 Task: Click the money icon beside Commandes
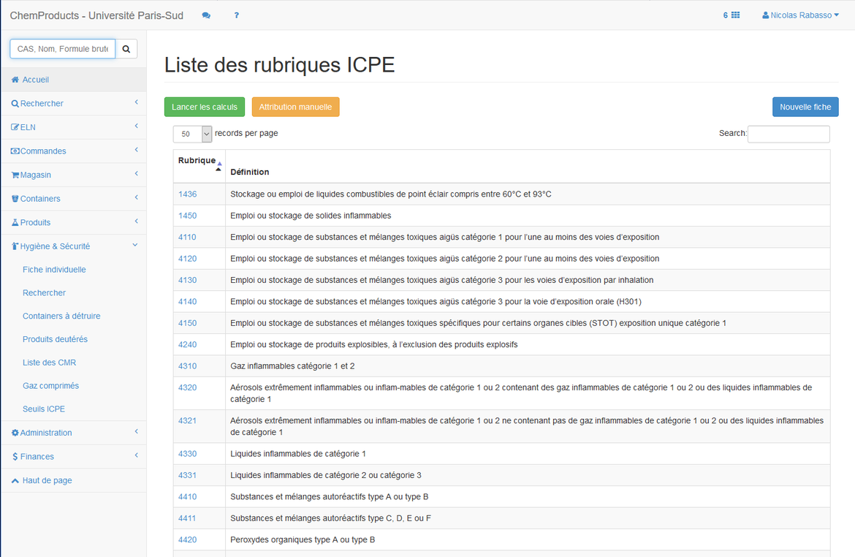15,151
